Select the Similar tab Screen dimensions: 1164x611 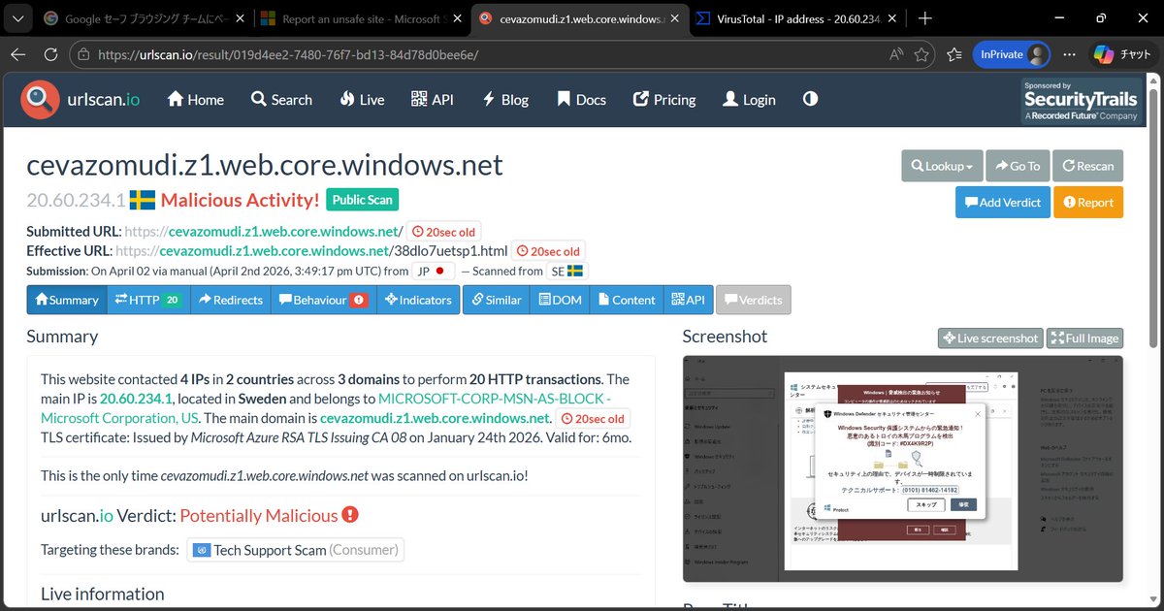point(497,300)
